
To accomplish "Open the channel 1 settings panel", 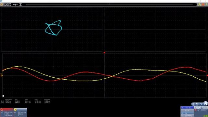I will (7, 112).
